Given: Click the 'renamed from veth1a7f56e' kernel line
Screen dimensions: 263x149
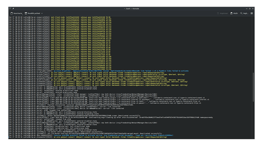Looking at the screenshot, I should point(40,110).
